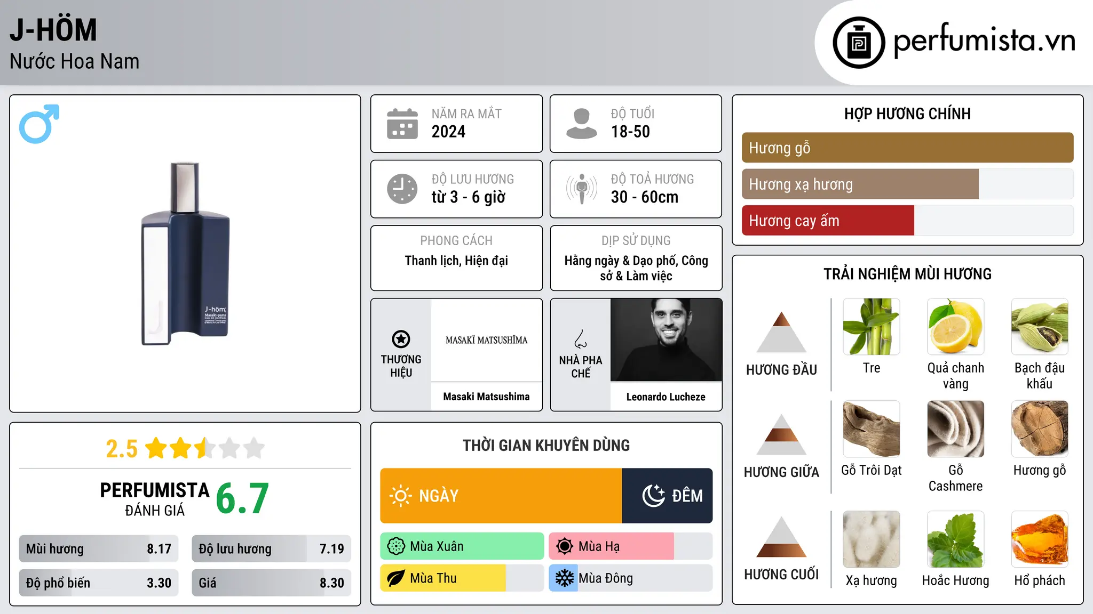Click the sun icon for Mùa Hạ
The height and width of the screenshot is (614, 1093).
coord(565,546)
